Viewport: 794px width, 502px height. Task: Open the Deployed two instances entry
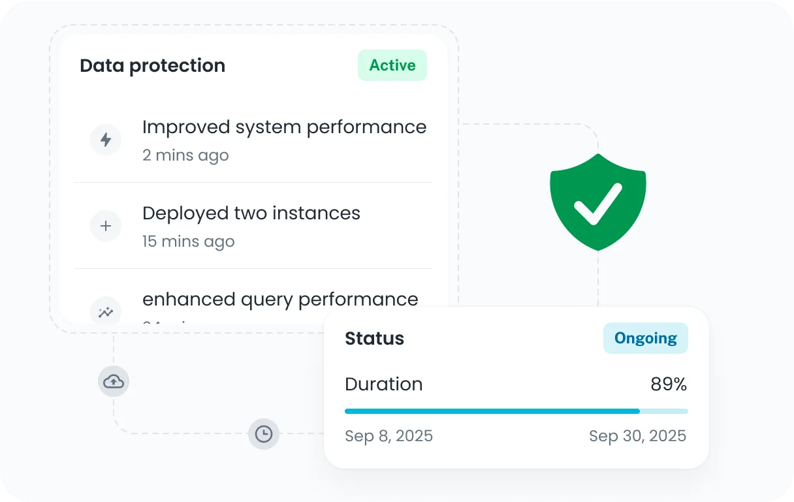point(251,213)
